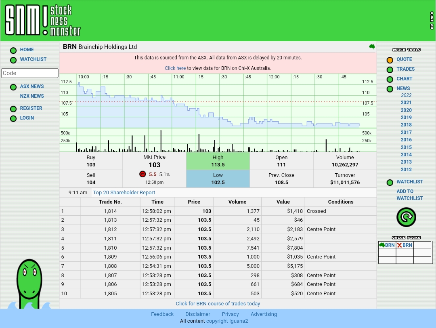Click the red X icon in Quick Picks
The image size is (436, 328).
point(399,245)
